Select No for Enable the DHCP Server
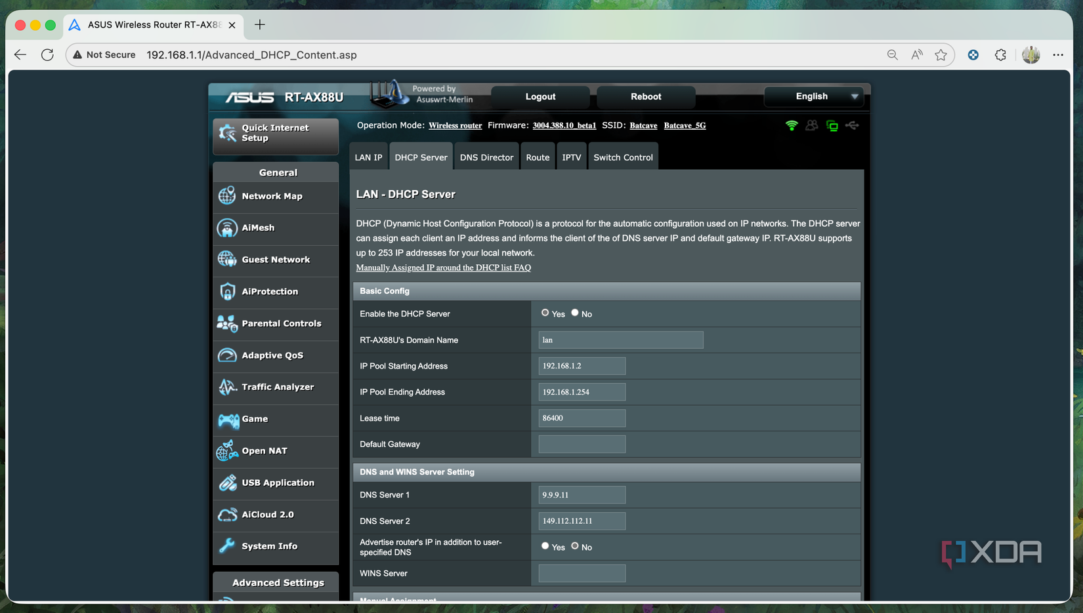 click(x=575, y=313)
